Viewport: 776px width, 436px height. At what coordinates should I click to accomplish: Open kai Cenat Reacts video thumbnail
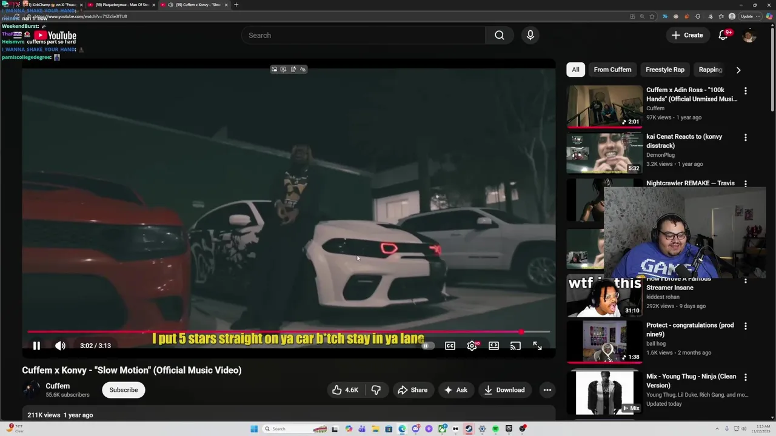click(604, 153)
